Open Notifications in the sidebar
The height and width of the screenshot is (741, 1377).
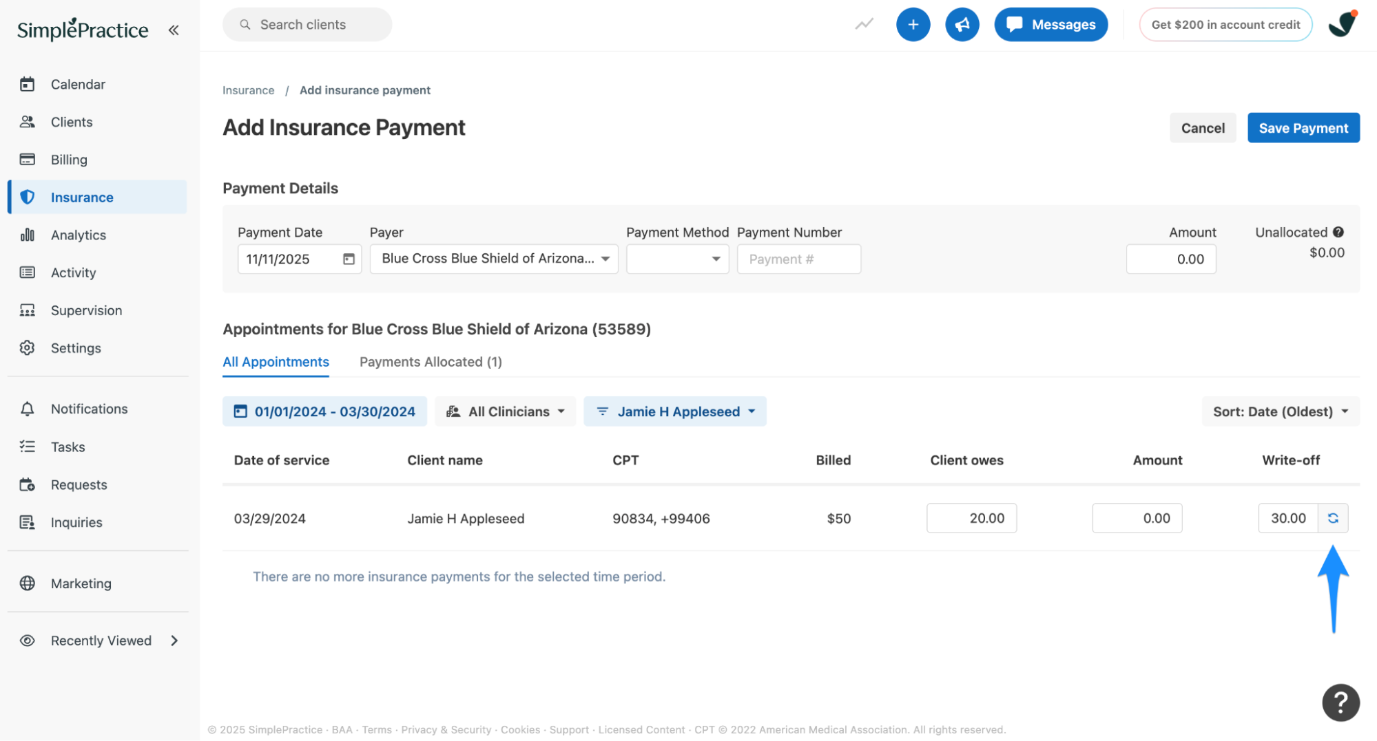click(x=97, y=409)
